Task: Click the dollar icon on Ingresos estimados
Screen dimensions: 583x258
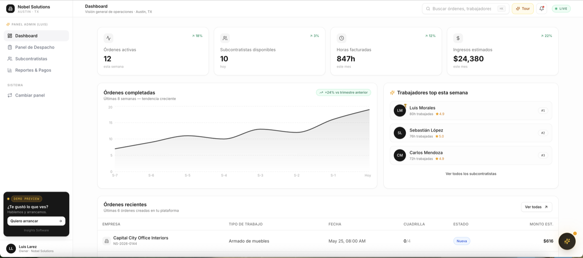Action: [458, 38]
